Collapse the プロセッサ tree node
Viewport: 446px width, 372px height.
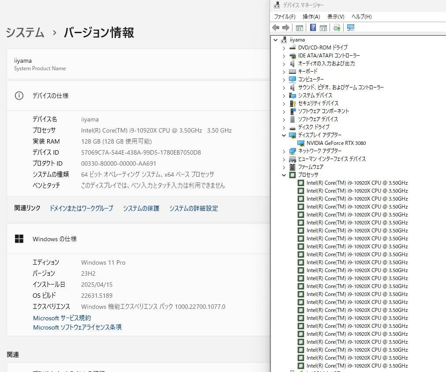pyautogui.click(x=284, y=175)
